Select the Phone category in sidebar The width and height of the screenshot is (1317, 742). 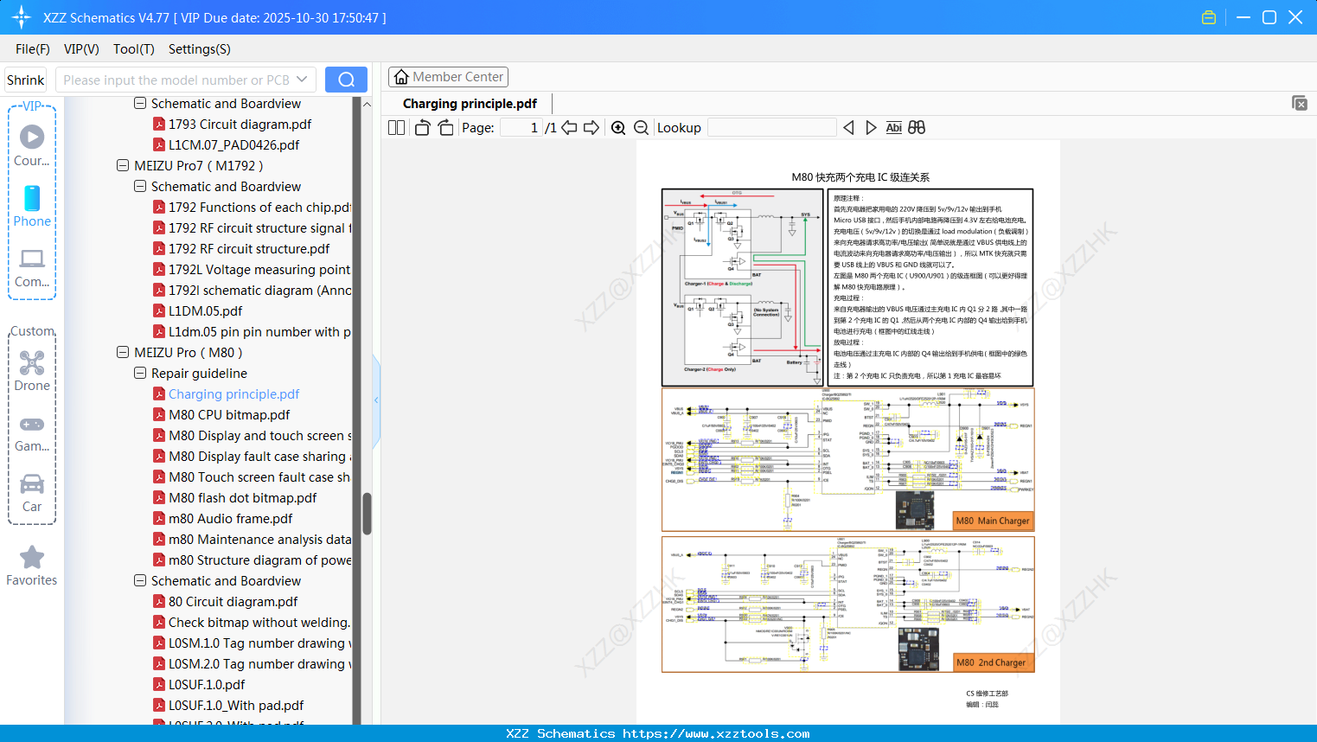click(32, 207)
